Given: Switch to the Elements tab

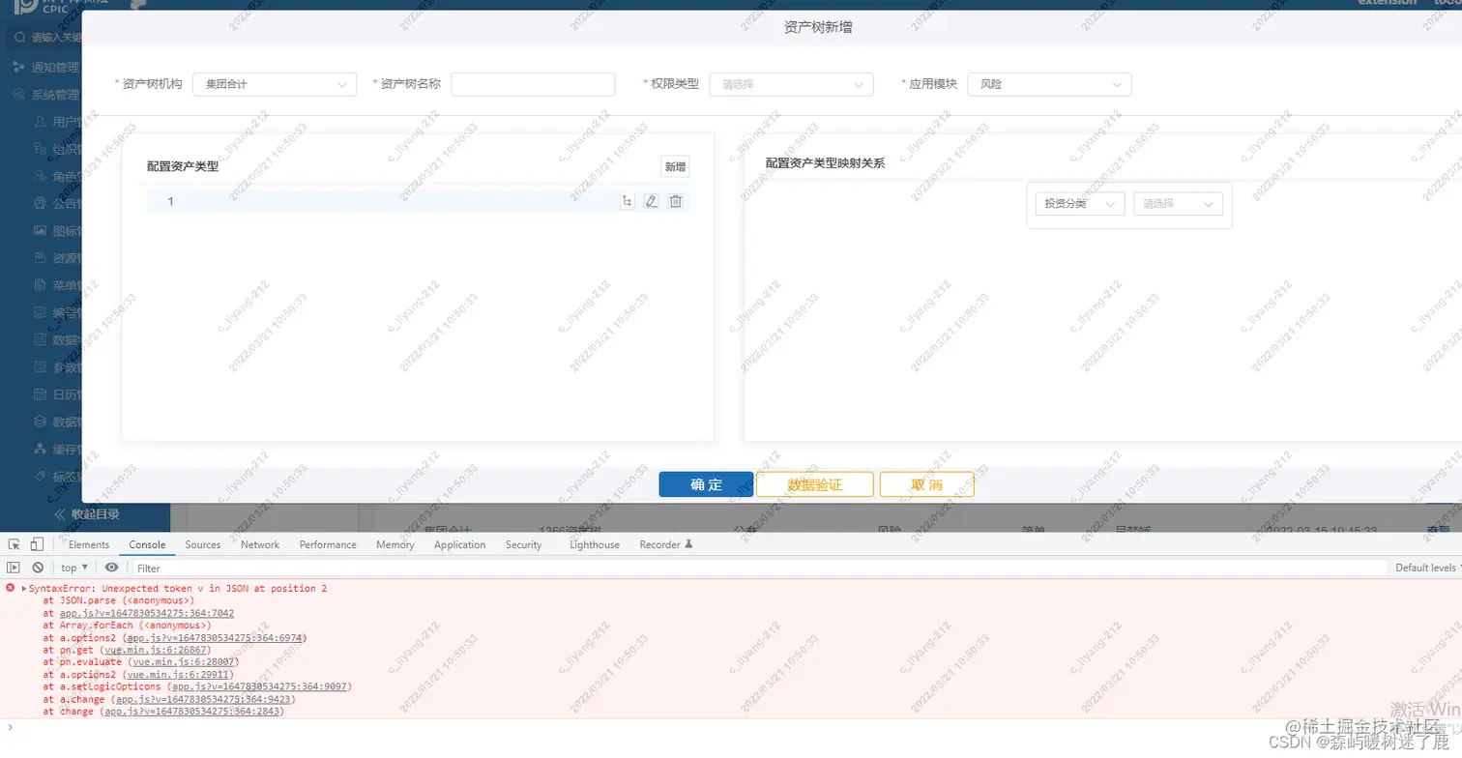Looking at the screenshot, I should 89,544.
